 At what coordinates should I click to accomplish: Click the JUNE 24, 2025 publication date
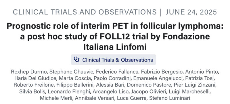(x=191, y=12)
